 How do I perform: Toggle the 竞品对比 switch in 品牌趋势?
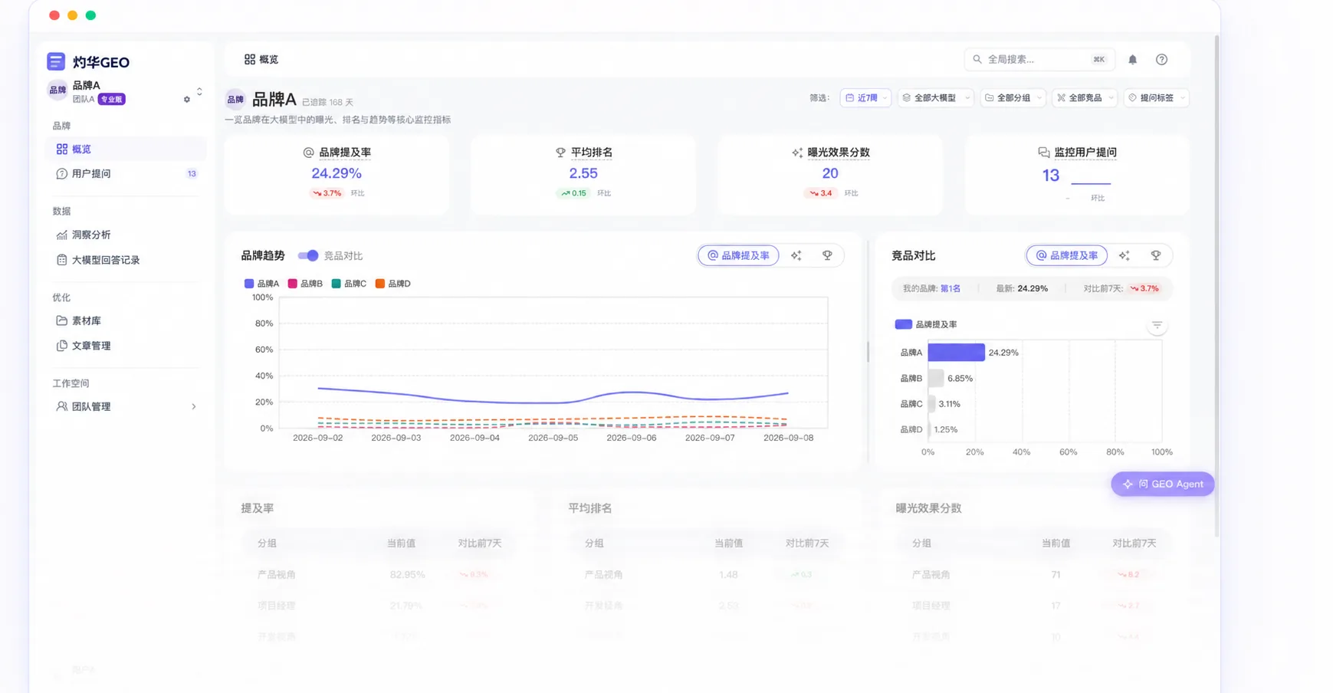(x=308, y=256)
